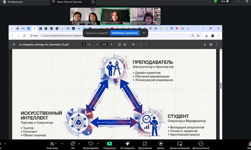Click the PDF zoom in plus button
Viewport: 251px width, 150px height.
point(111,45)
